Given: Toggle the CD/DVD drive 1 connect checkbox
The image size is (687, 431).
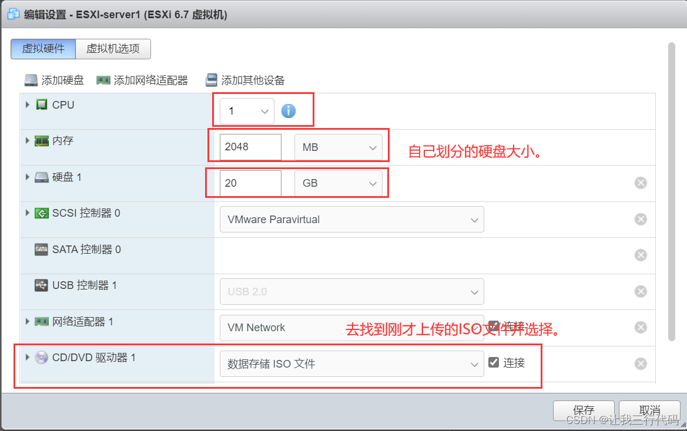Looking at the screenshot, I should click(x=494, y=362).
